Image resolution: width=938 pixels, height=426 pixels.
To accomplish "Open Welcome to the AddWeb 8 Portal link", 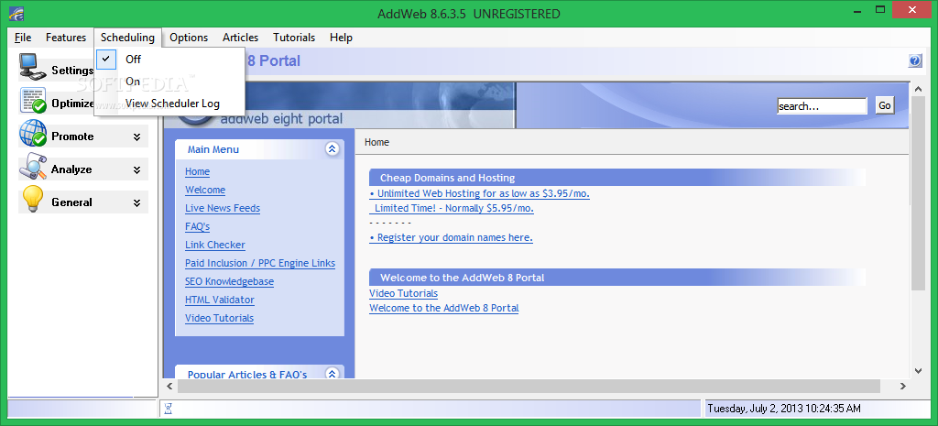I will [x=444, y=308].
